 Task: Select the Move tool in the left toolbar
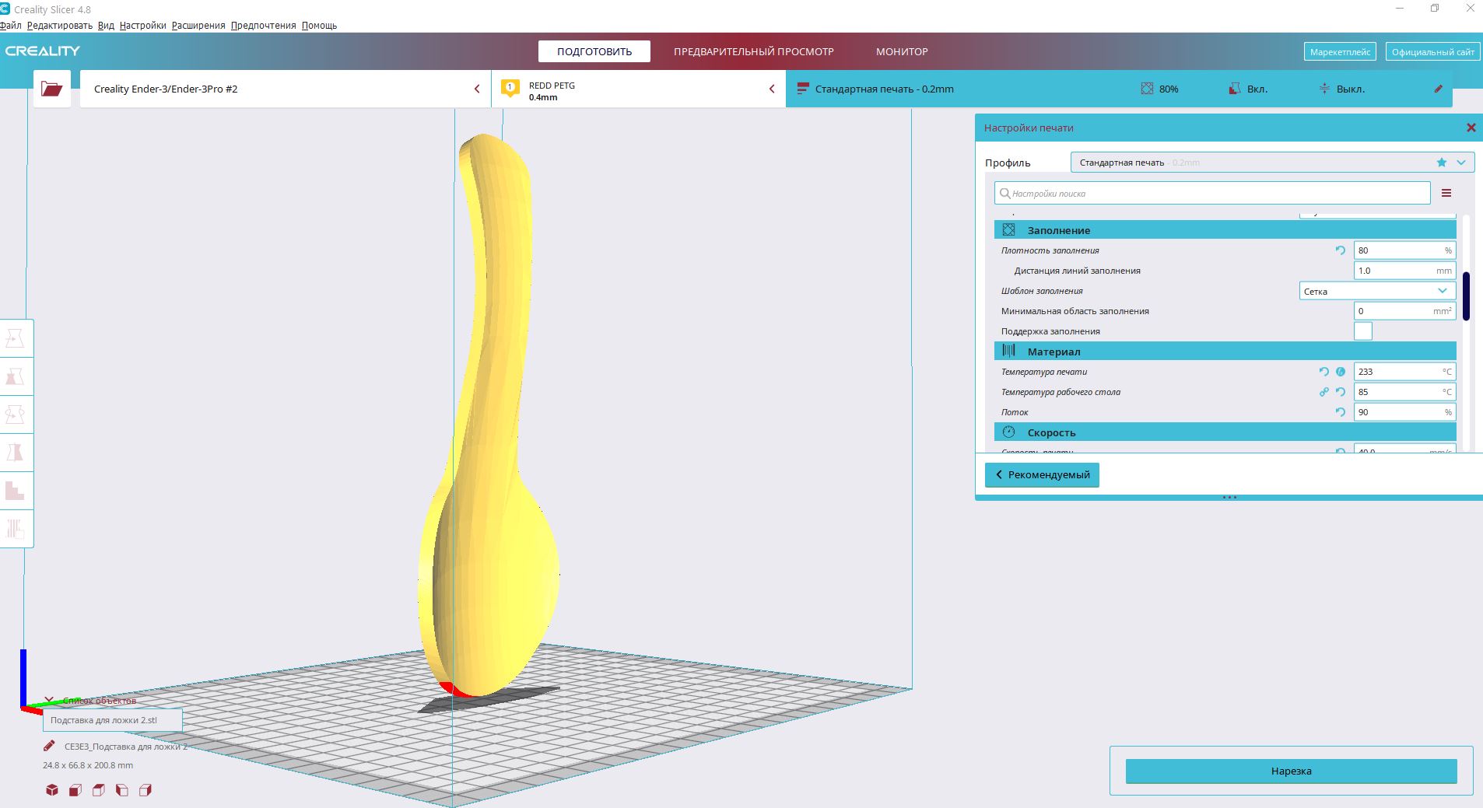pyautogui.click(x=15, y=338)
